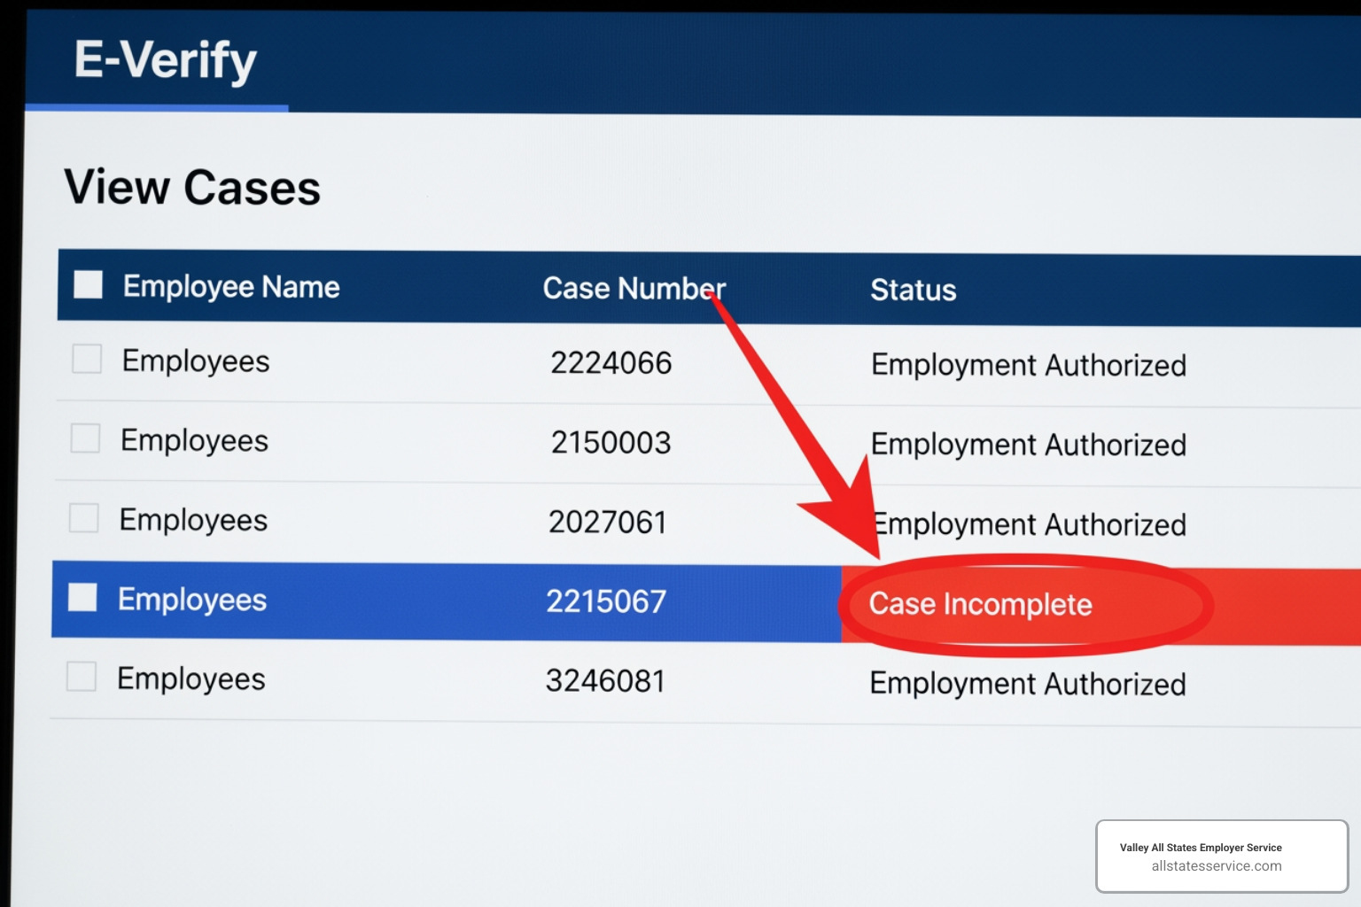
Task: Open case 2027061 details
Action: click(x=609, y=522)
